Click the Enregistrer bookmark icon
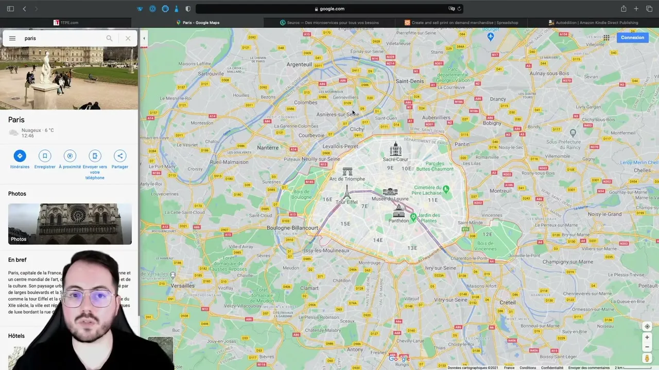659x370 pixels. pyautogui.click(x=45, y=156)
